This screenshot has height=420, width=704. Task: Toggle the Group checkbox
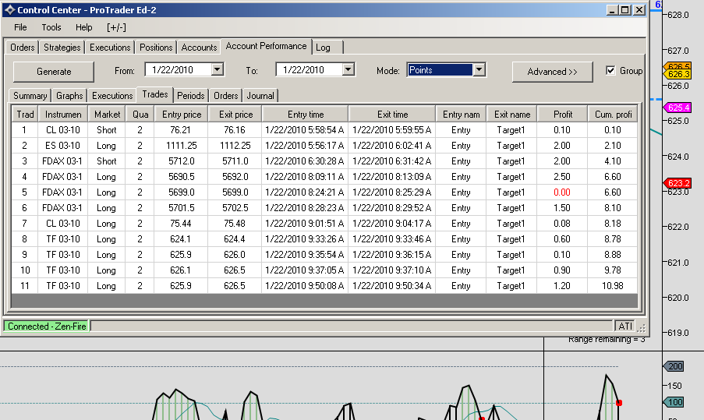(610, 70)
